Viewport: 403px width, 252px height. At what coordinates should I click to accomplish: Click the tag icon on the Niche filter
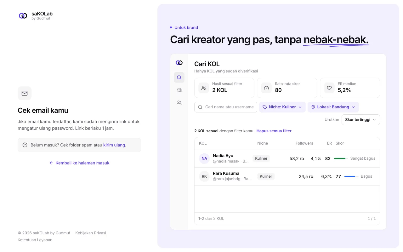click(265, 107)
